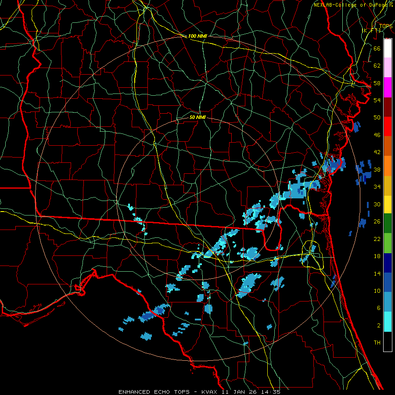Click the '30' legend scale value
This screenshot has width=395, height=395.
click(x=377, y=204)
